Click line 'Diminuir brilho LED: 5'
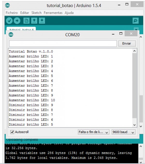This screenshot has height=164, width=145. point(31,124)
